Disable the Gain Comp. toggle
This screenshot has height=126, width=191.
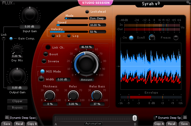(x=11, y=39)
